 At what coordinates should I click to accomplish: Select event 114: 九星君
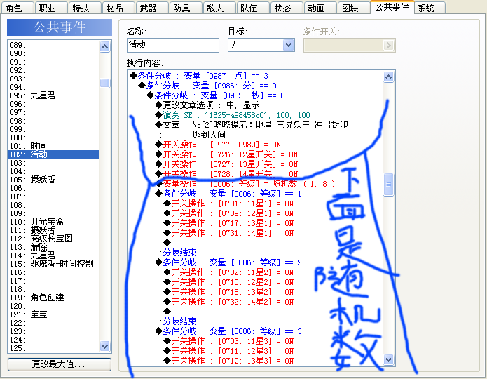coord(53,255)
